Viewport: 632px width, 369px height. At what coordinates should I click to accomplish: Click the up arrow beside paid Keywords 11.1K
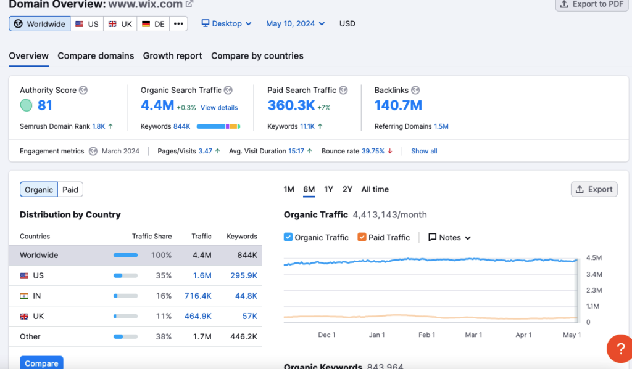(x=320, y=126)
